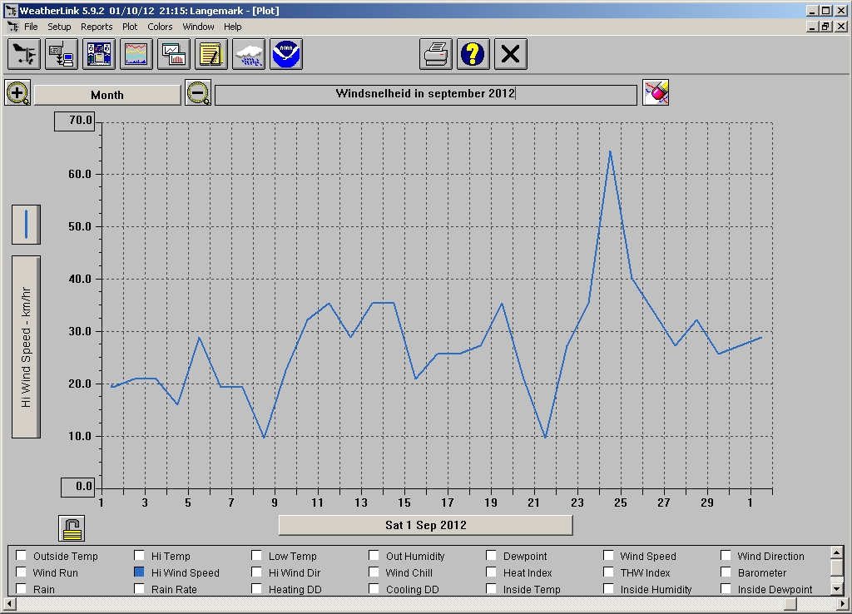Open the Window menu
852x614 pixels.
[x=198, y=27]
